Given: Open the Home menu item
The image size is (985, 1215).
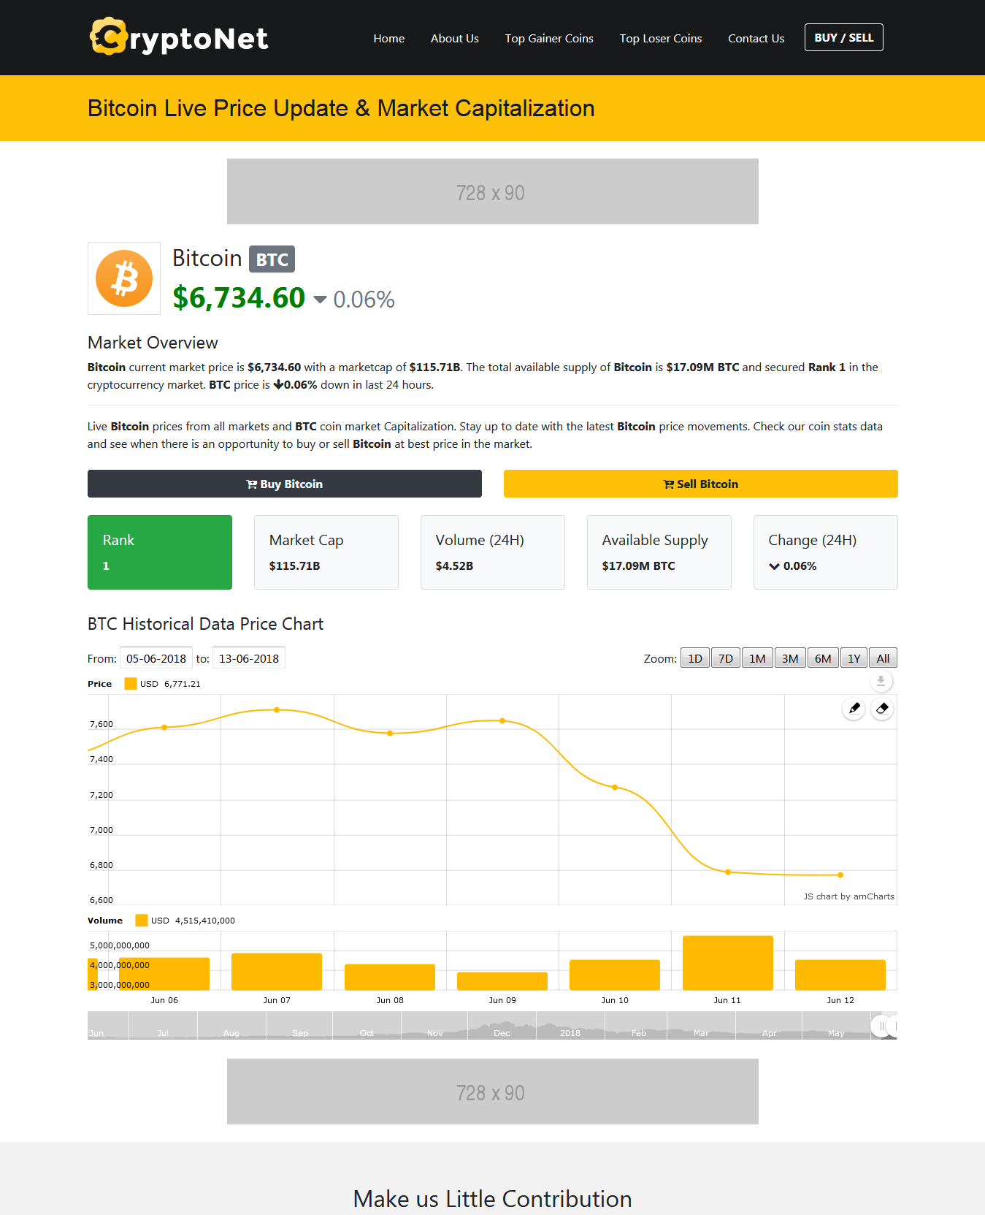Looking at the screenshot, I should [389, 38].
